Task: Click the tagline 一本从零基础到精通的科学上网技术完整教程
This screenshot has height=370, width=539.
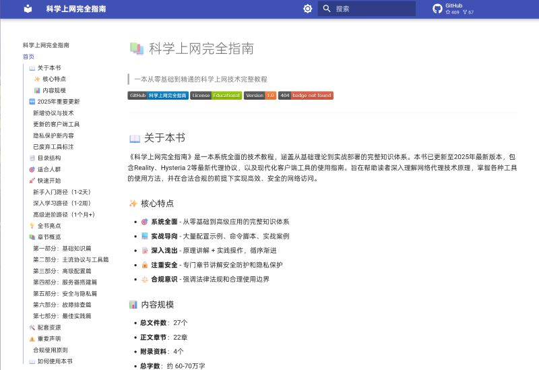Action: 201,79
